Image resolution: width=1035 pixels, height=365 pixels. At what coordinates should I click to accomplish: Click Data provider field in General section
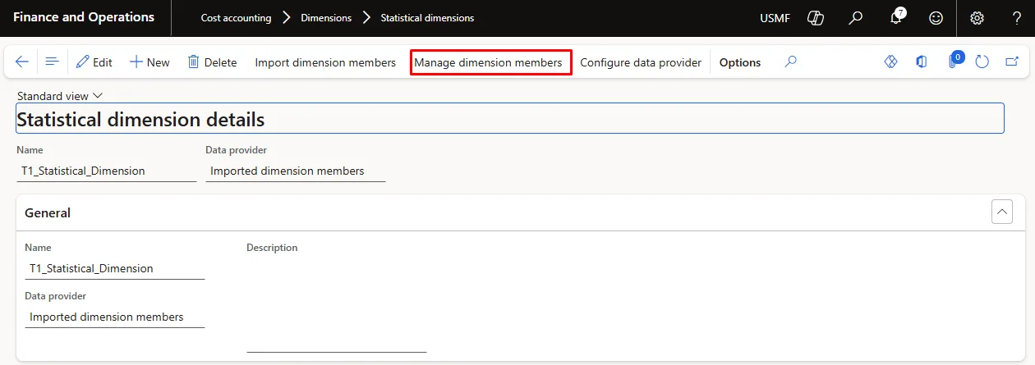(x=115, y=317)
